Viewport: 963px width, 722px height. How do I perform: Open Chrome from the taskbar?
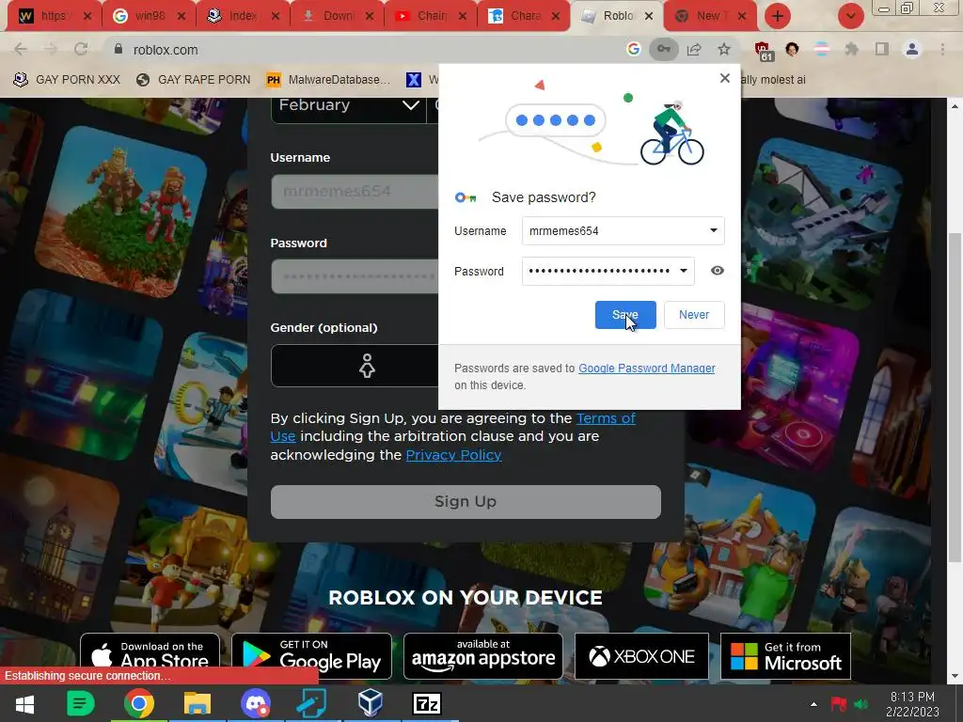tap(139, 703)
